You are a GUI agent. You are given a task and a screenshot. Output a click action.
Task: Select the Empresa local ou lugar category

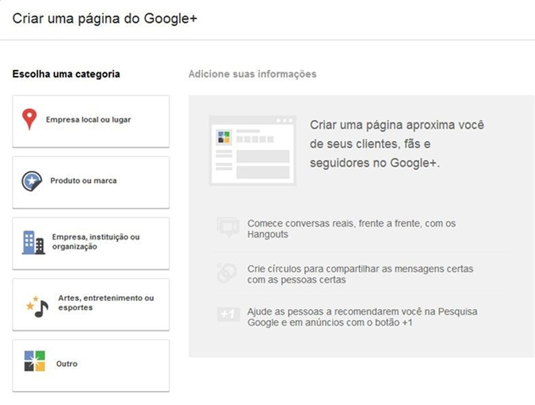[91, 121]
